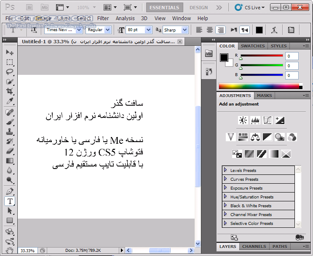Toggle center text alignment
This screenshot has width=313, height=256.
tap(210, 30)
